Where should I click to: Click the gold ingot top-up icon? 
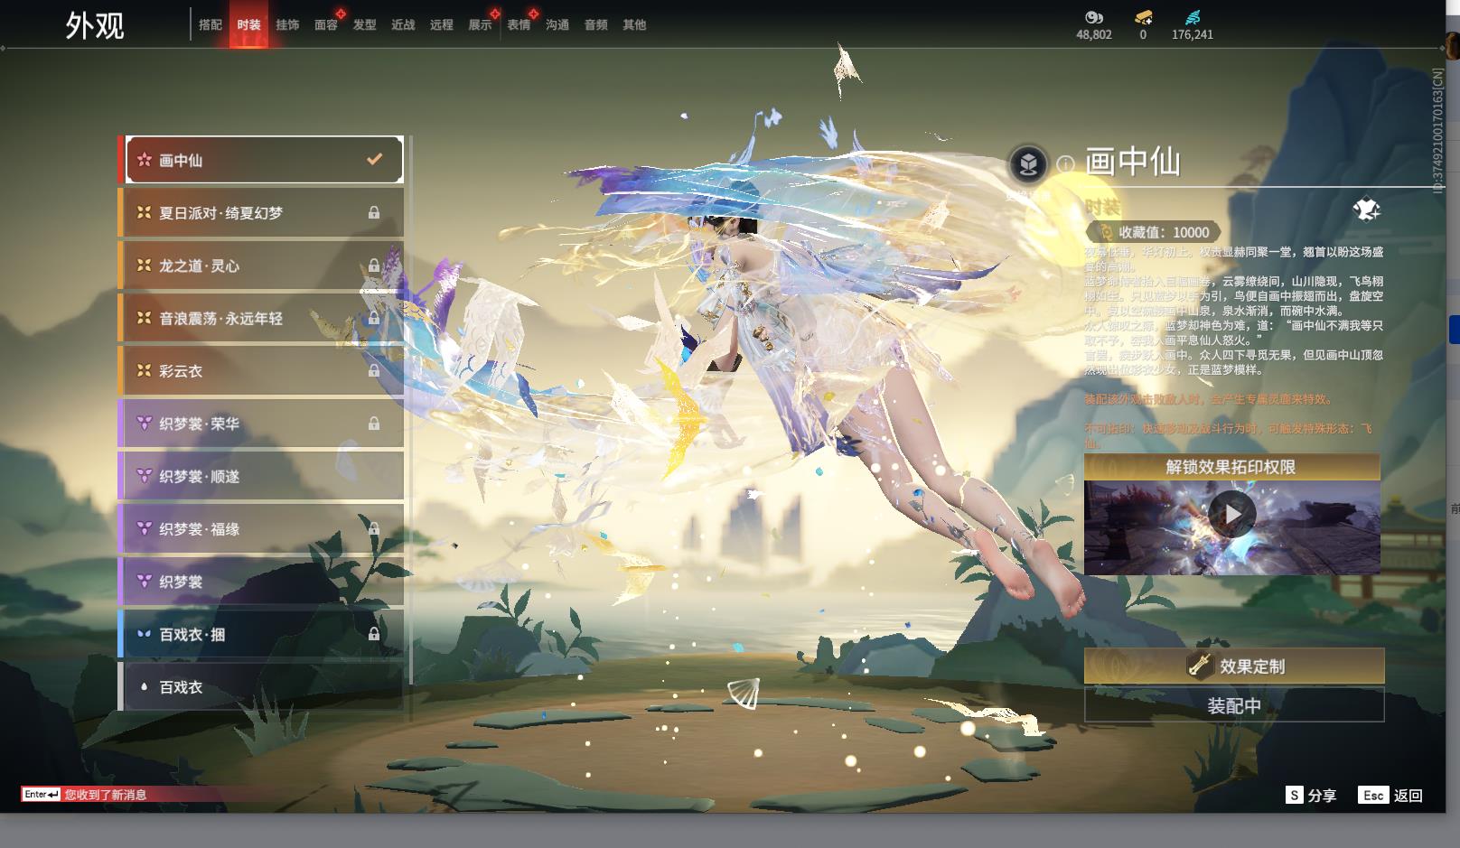(1143, 17)
